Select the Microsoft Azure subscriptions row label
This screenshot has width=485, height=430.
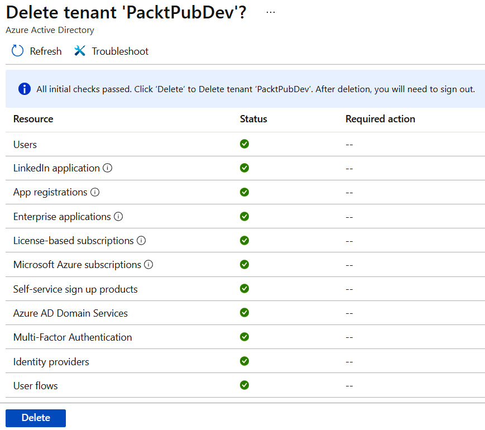point(78,265)
